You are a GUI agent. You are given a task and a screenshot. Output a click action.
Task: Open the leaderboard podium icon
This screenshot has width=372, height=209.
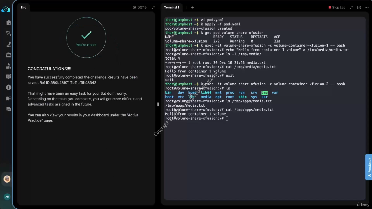(8, 66)
